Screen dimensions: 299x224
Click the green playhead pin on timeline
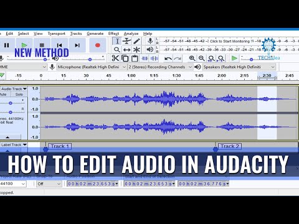click(2, 75)
